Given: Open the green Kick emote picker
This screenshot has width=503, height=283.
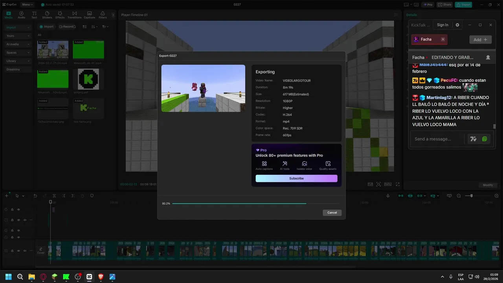Looking at the screenshot, I should pos(485,139).
